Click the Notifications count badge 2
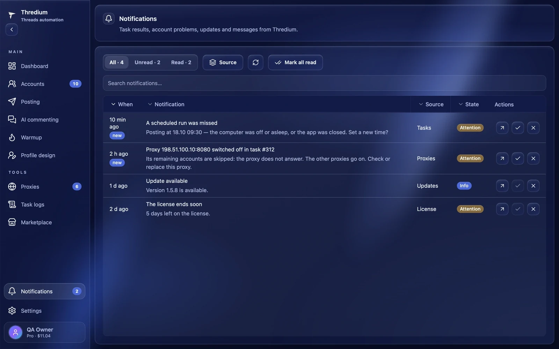The width and height of the screenshot is (559, 349). tap(77, 291)
